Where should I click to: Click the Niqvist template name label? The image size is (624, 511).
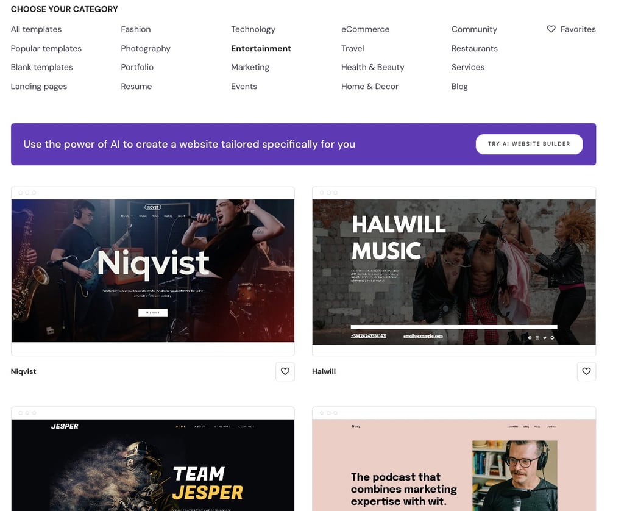(x=24, y=371)
